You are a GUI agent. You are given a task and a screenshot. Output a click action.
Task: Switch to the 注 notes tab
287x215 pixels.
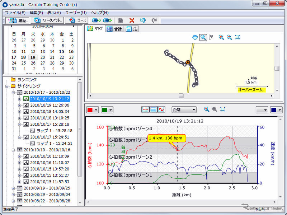(x=131, y=29)
